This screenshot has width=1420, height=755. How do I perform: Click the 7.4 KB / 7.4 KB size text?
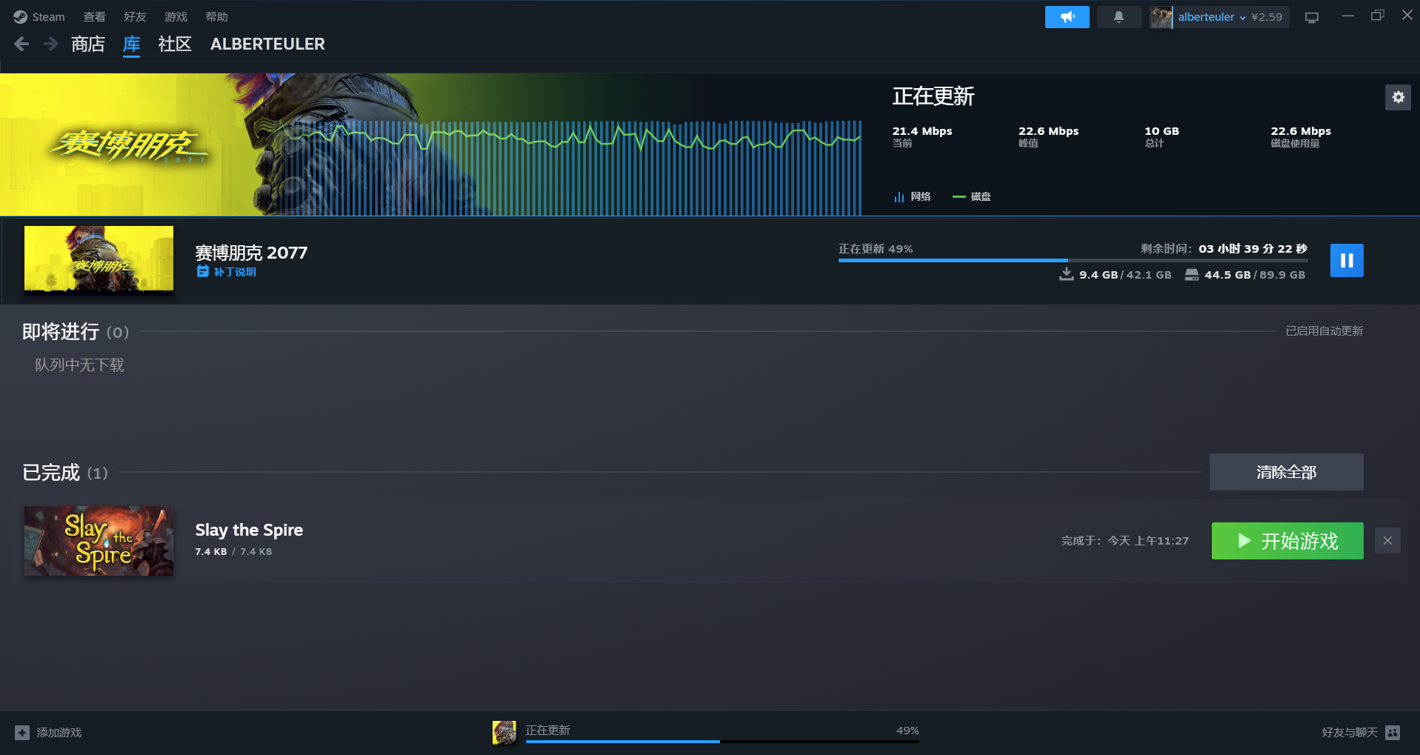(233, 552)
